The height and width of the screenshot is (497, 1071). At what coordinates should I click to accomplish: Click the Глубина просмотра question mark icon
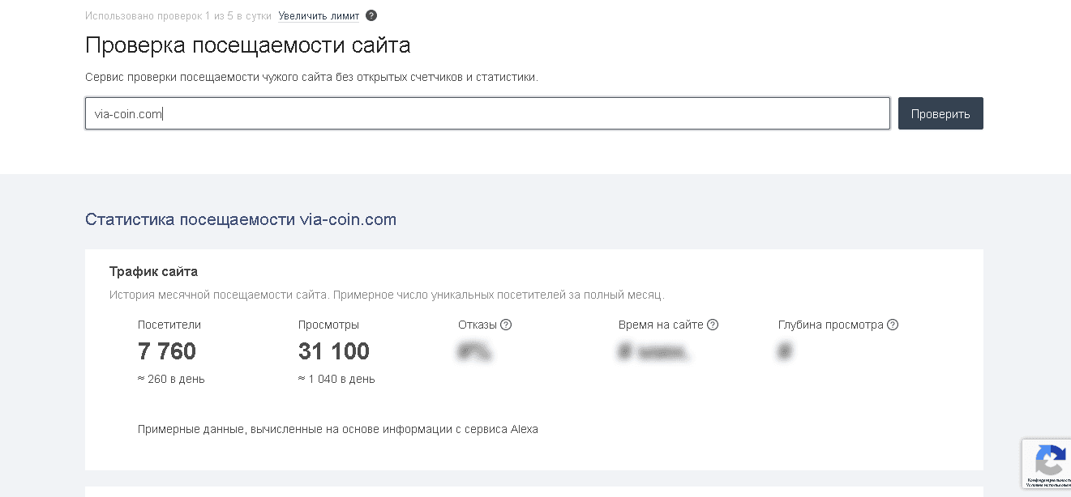click(x=893, y=325)
